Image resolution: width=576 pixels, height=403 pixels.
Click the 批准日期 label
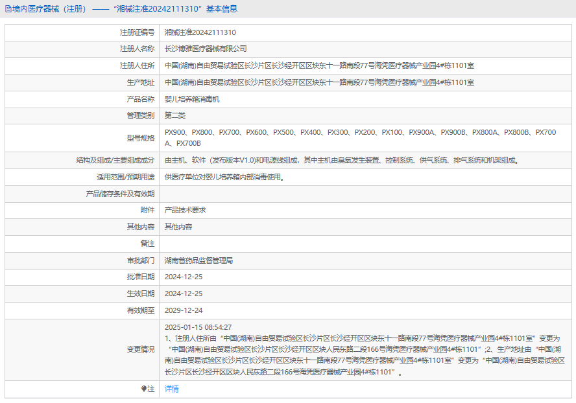pyautogui.click(x=141, y=277)
